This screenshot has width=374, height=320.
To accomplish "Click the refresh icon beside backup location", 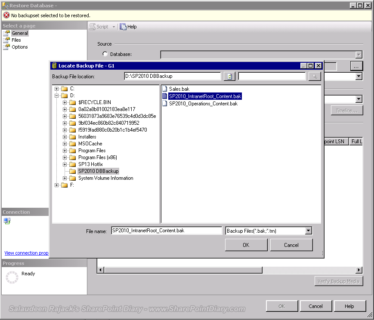I will [229, 77].
